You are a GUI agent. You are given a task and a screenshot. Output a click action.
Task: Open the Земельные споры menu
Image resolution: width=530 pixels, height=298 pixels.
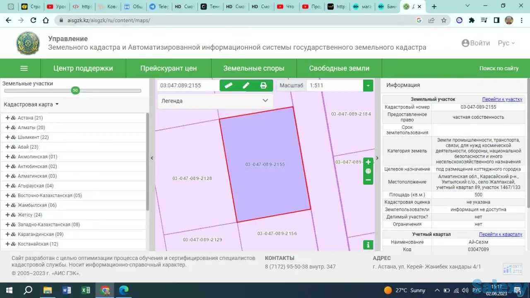254,68
